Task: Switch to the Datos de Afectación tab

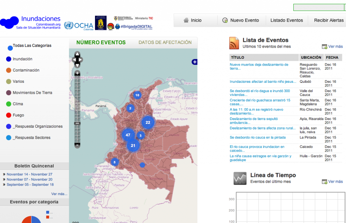Action: tap(165, 43)
